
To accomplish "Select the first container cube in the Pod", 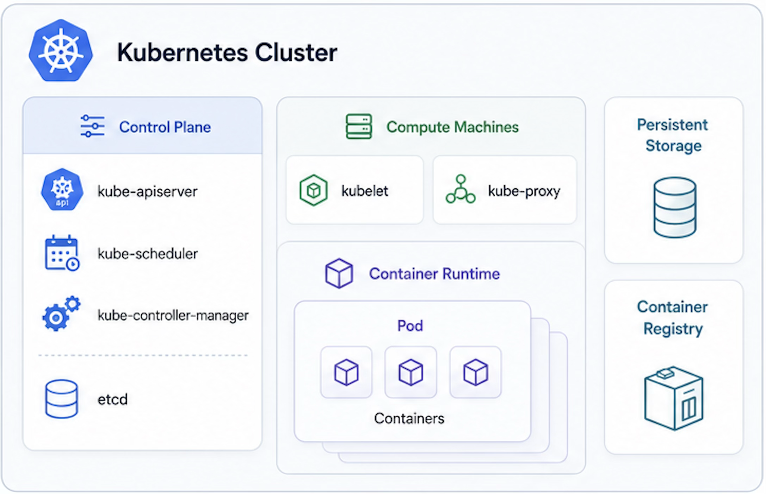I will [x=346, y=372].
